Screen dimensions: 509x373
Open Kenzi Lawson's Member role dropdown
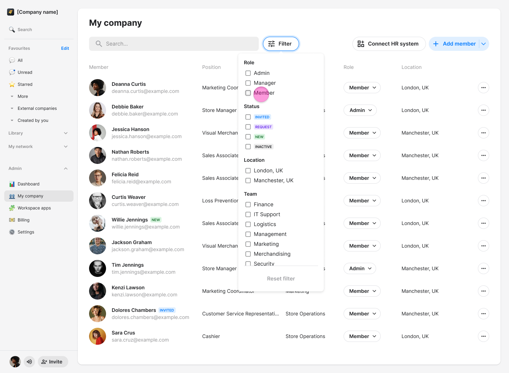pos(362,291)
